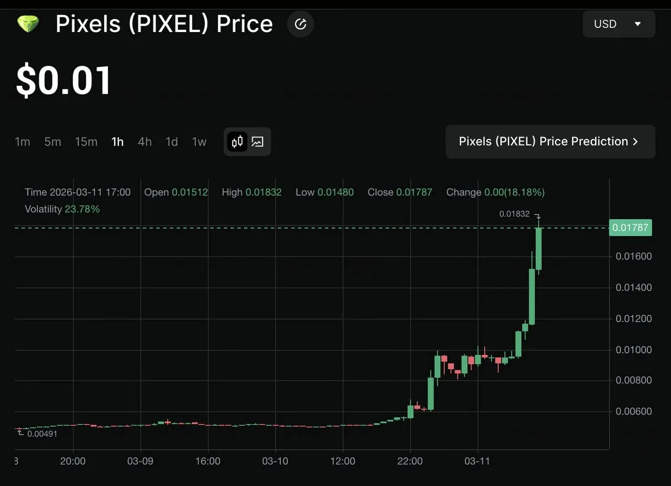Click the Volatility 23.78% value
671x486 pixels.
pyautogui.click(x=82, y=209)
